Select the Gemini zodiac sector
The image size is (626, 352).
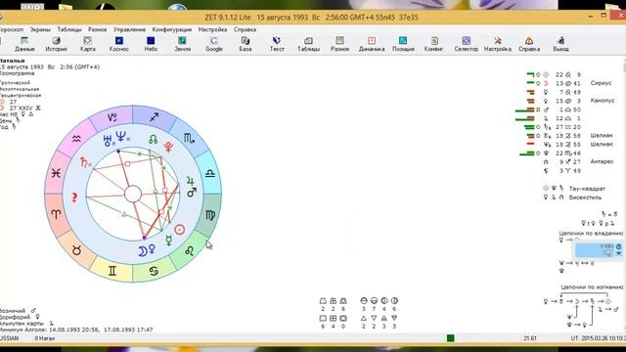click(112, 271)
